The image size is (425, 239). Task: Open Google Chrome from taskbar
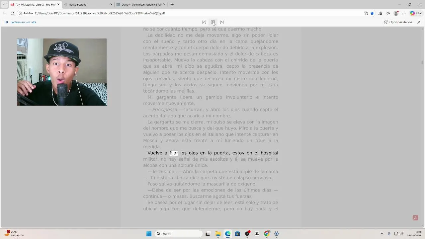pyautogui.click(x=267, y=234)
